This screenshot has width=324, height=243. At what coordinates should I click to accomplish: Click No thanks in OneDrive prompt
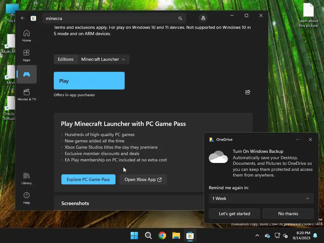288,214
